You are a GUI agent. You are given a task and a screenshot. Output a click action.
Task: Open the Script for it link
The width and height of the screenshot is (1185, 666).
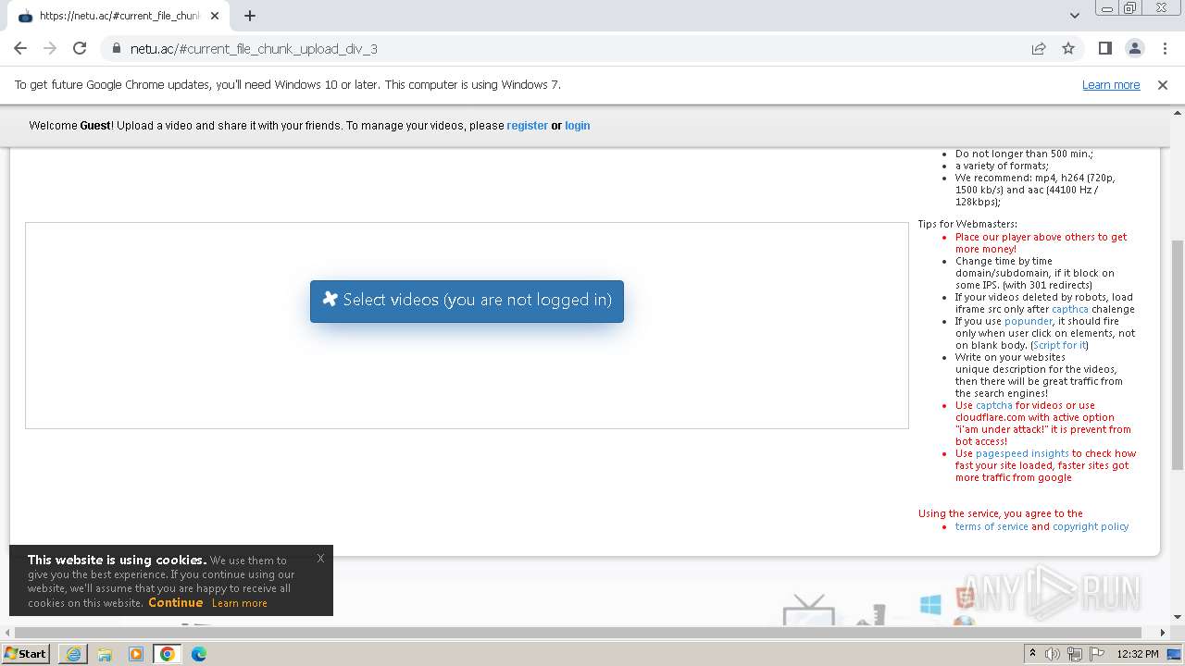(x=1059, y=345)
